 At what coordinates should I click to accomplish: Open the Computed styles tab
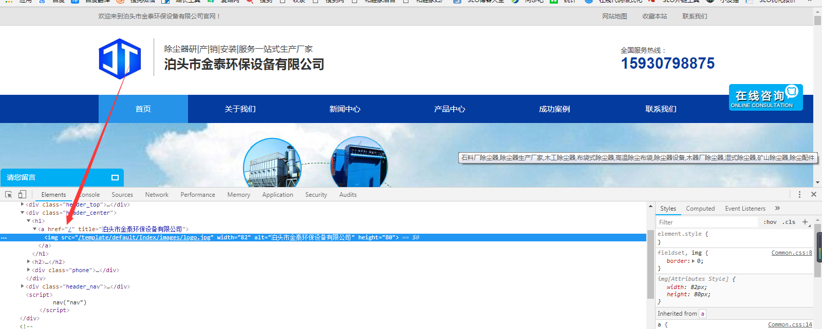(700, 209)
